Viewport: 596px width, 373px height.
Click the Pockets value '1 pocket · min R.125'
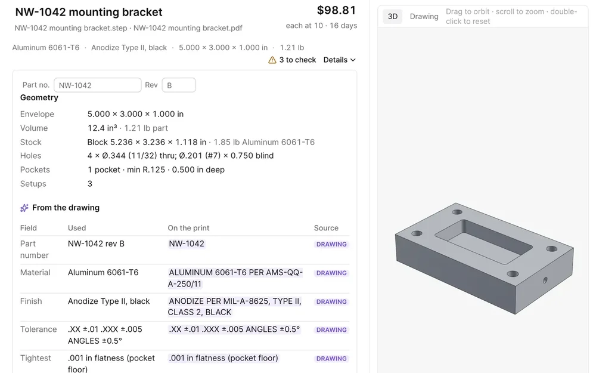(126, 169)
